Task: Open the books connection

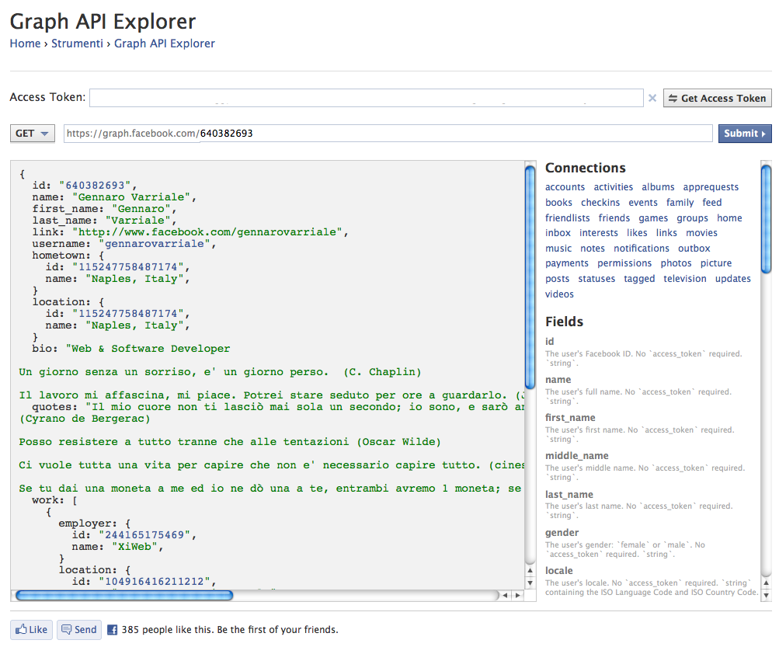Action: (x=558, y=203)
